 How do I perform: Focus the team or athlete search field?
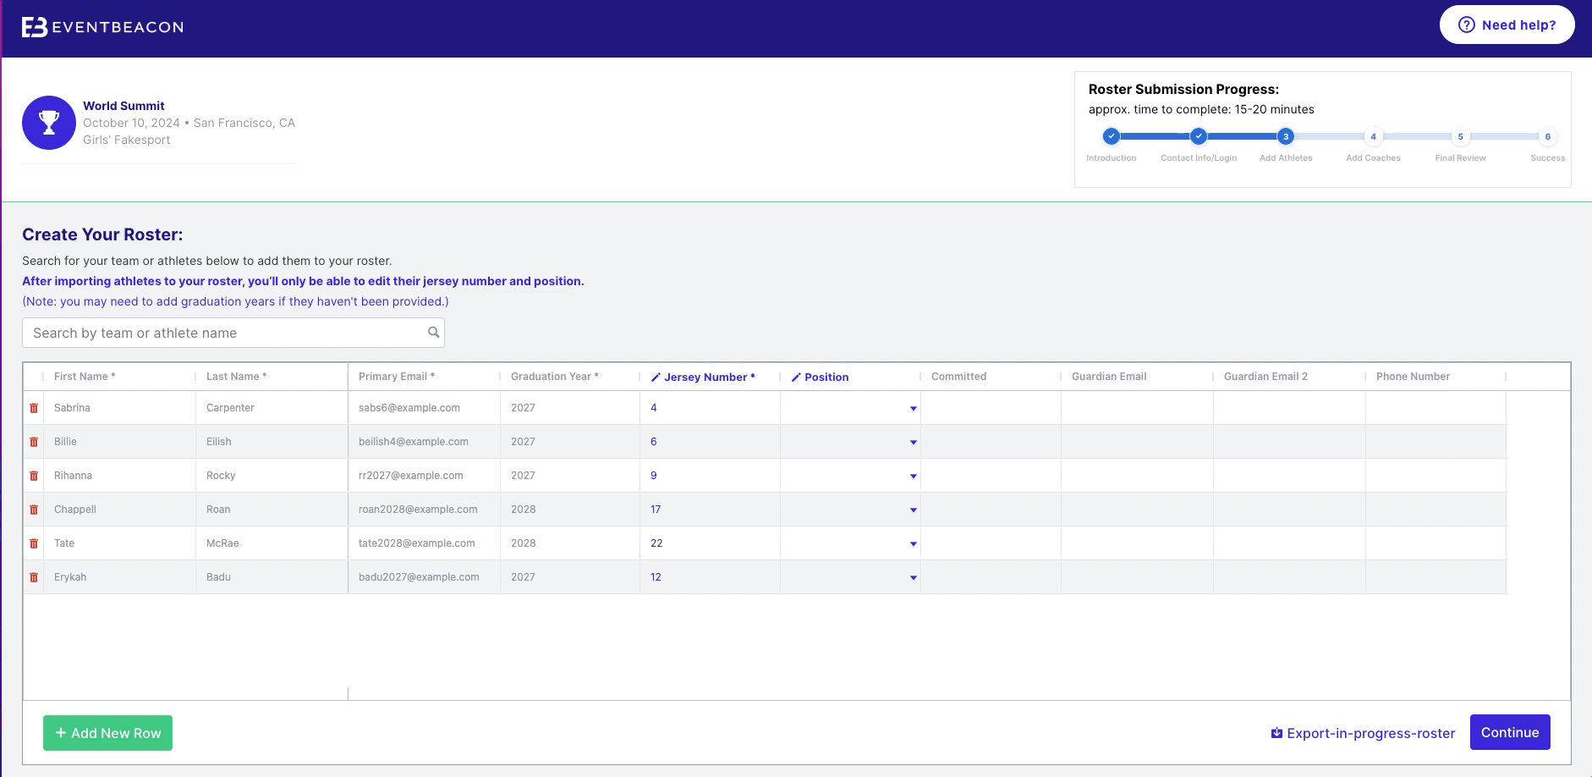click(x=233, y=333)
